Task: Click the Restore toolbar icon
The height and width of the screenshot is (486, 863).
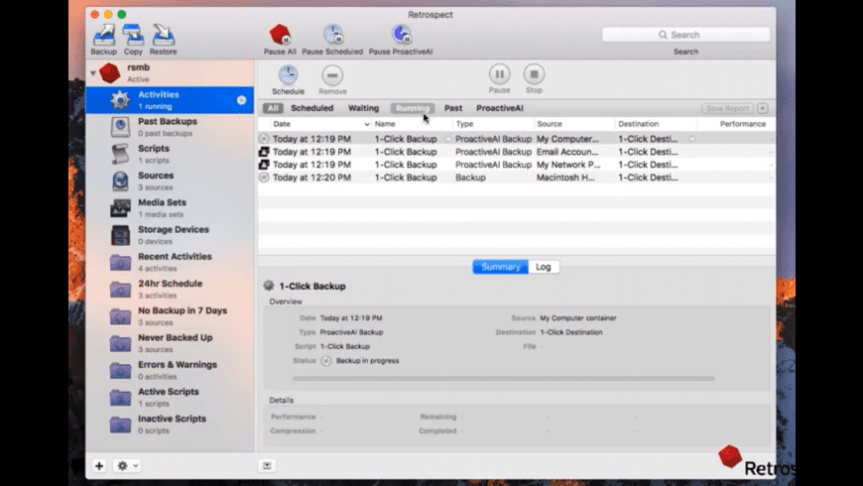Action: (x=163, y=36)
